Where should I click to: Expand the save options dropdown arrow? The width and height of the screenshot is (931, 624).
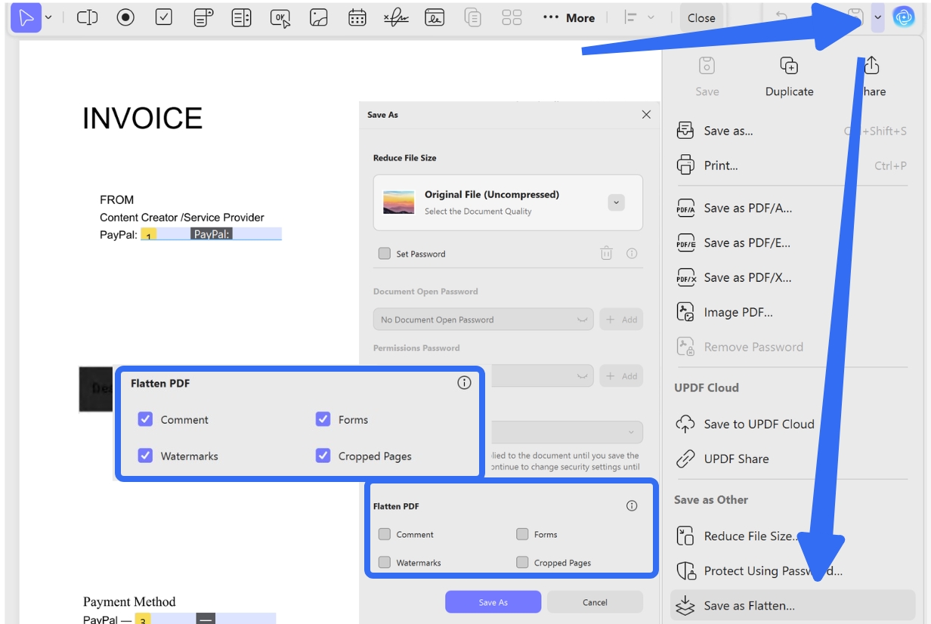point(877,17)
